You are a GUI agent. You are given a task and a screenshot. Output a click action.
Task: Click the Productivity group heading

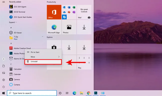click(51, 2)
